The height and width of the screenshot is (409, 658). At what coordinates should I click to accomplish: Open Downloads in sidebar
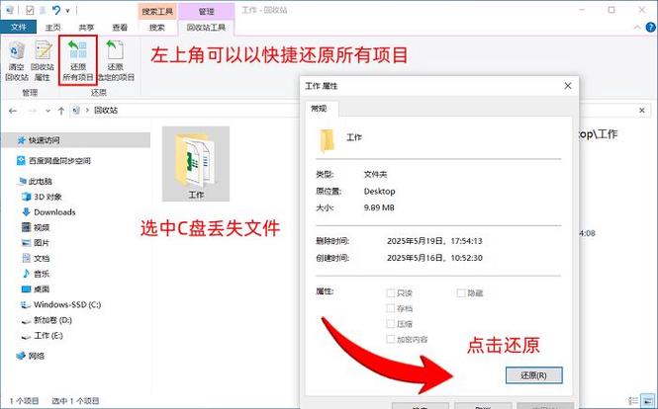[54, 212]
